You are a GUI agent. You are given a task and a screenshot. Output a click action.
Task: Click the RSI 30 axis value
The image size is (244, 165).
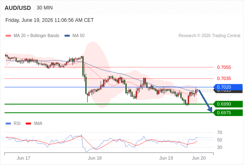[x=220, y=147]
